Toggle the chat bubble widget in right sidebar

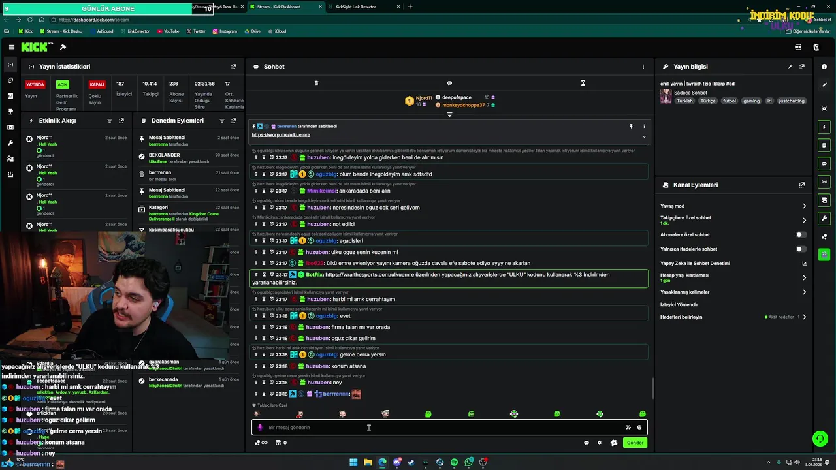[x=824, y=163]
